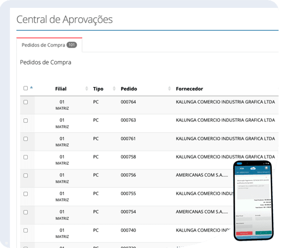
Task: Tap the green approve button on phone mockup
Action: point(263,233)
